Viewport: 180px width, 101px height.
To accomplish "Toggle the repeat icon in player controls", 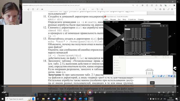I will coord(105,92).
